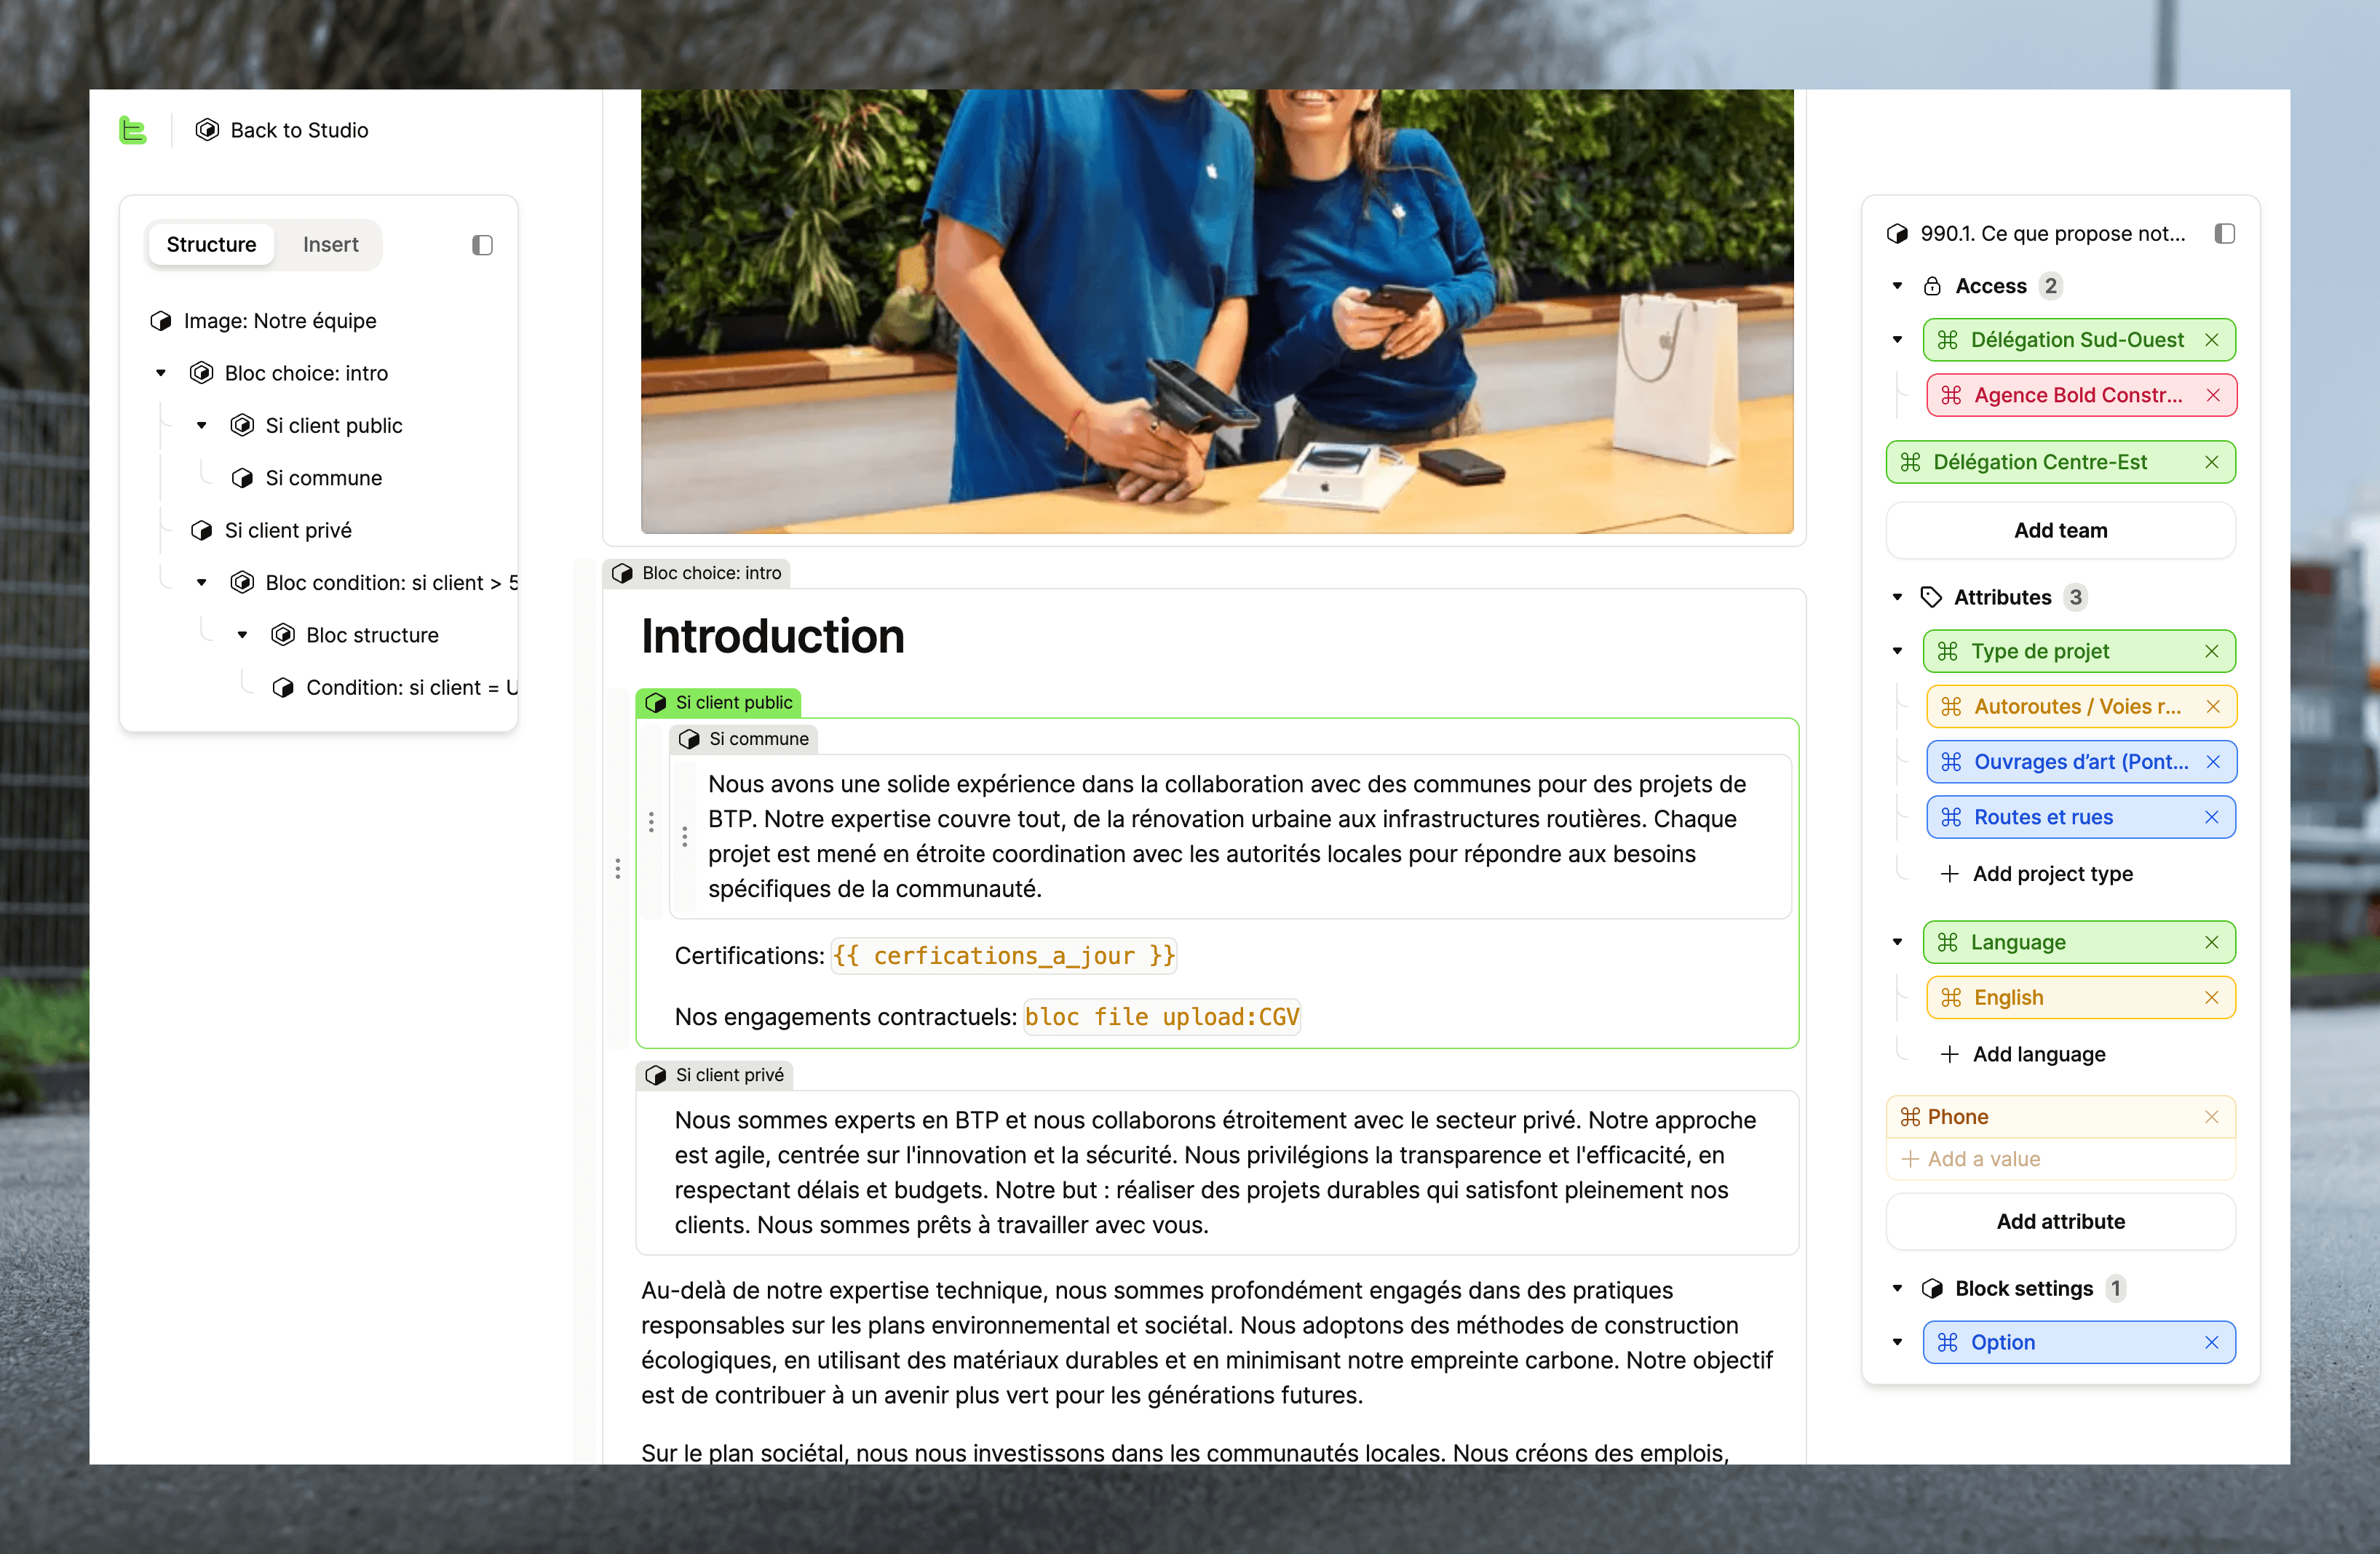The height and width of the screenshot is (1554, 2380).
Task: Select the Routes et rues blue tag
Action: 2043,818
